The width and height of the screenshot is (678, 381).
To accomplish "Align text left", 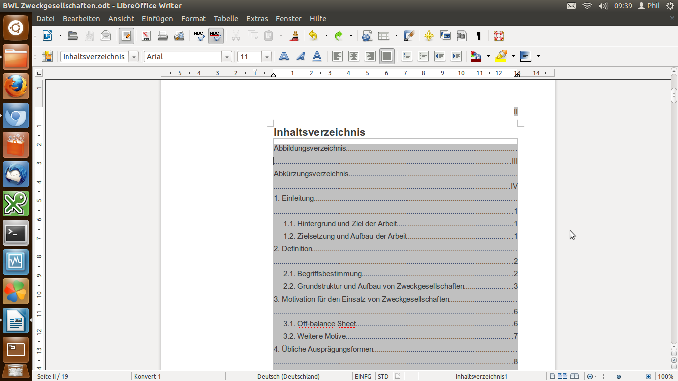I will point(338,56).
